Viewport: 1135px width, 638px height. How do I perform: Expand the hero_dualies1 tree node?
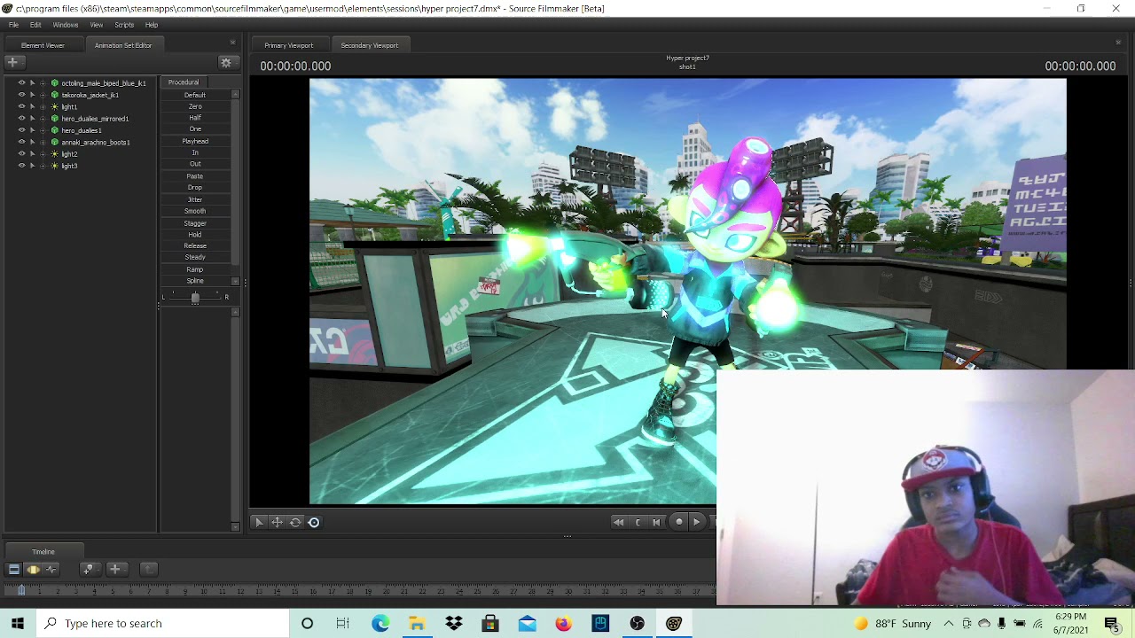click(43, 130)
